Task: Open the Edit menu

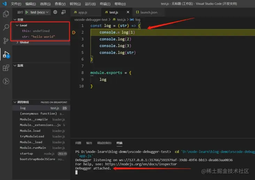Action: [x=31, y=4]
